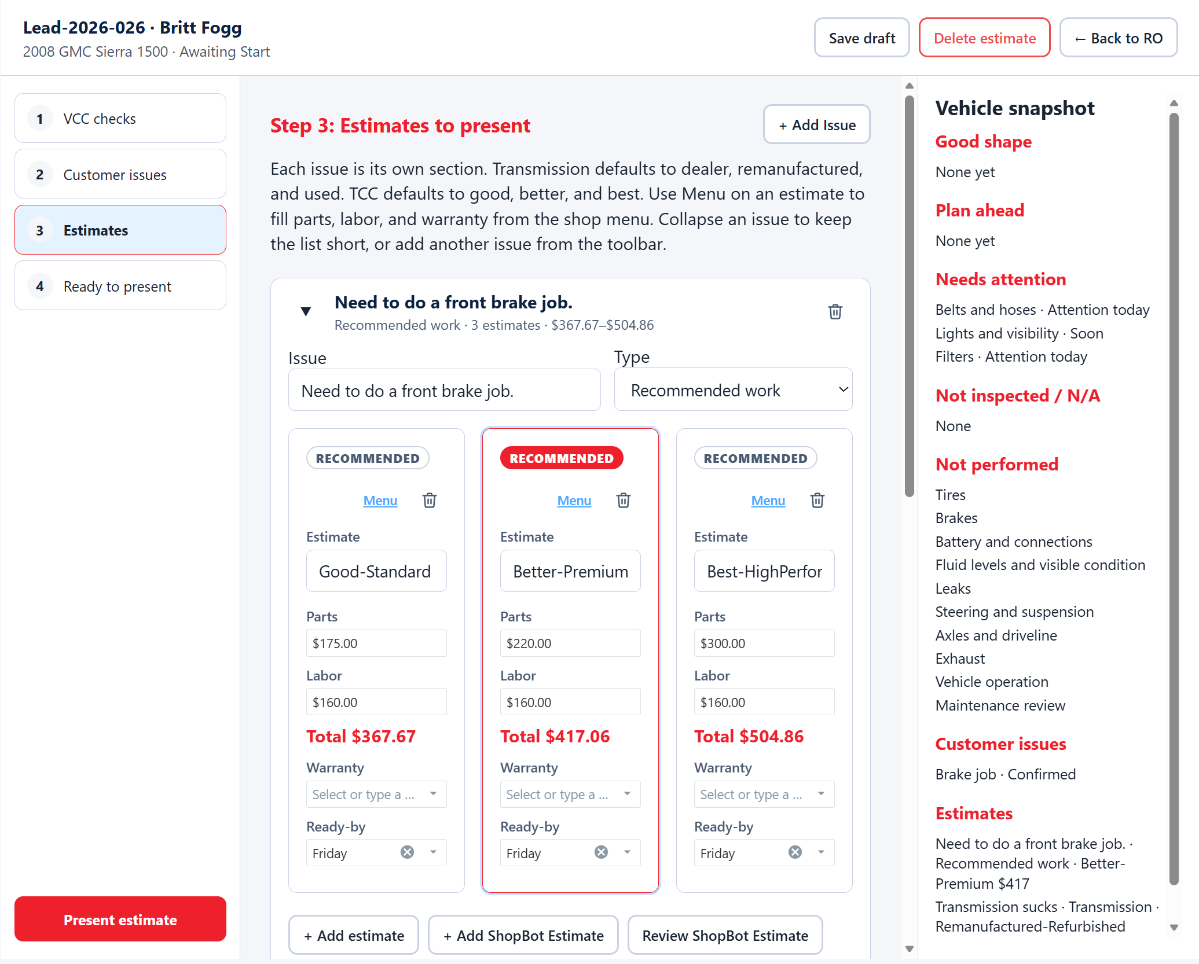Click Parts field showing $300.00

[764, 643]
